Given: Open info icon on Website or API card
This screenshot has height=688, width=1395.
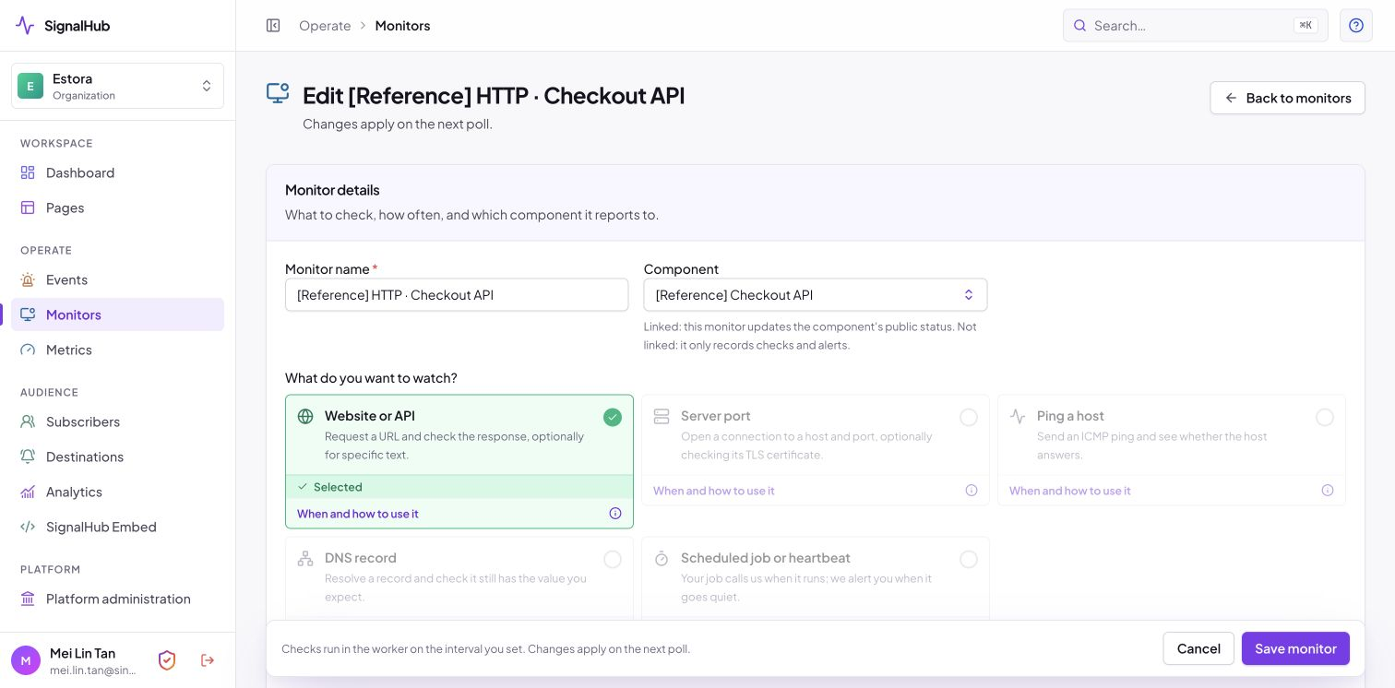Looking at the screenshot, I should point(615,514).
